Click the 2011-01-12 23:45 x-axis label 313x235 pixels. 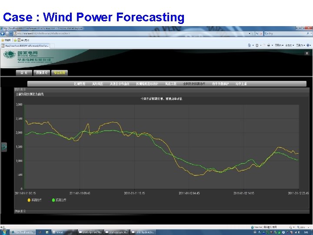[298, 193]
